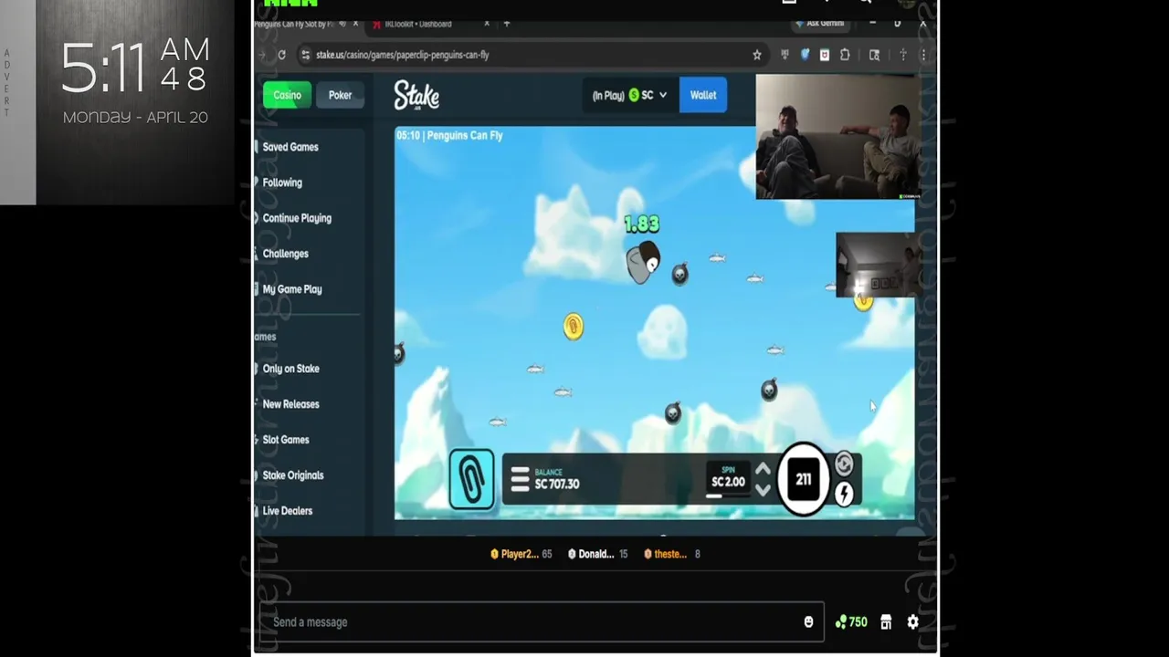Image resolution: width=1169 pixels, height=657 pixels.
Task: Select theste in the top gifters bar
Action: [671, 554]
